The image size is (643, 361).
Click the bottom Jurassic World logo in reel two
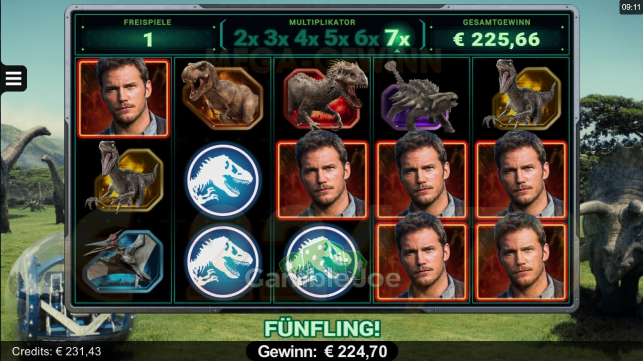222,261
